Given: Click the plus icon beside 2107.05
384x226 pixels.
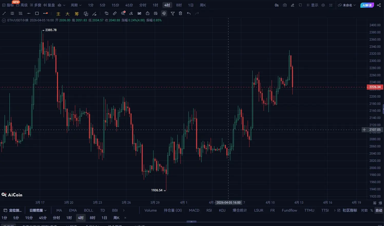Looking at the screenshot, I should [364, 130].
